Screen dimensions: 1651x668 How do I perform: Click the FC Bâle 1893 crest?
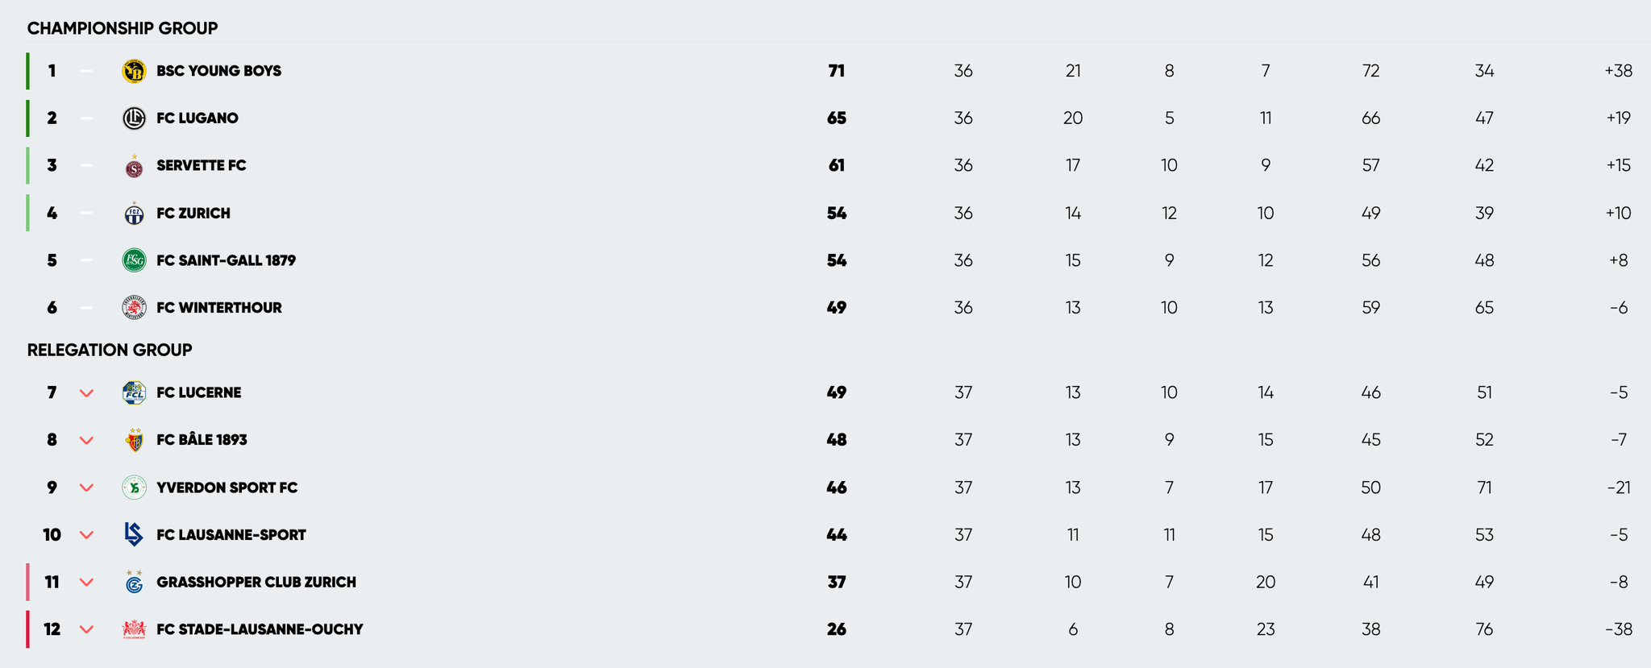pos(134,440)
